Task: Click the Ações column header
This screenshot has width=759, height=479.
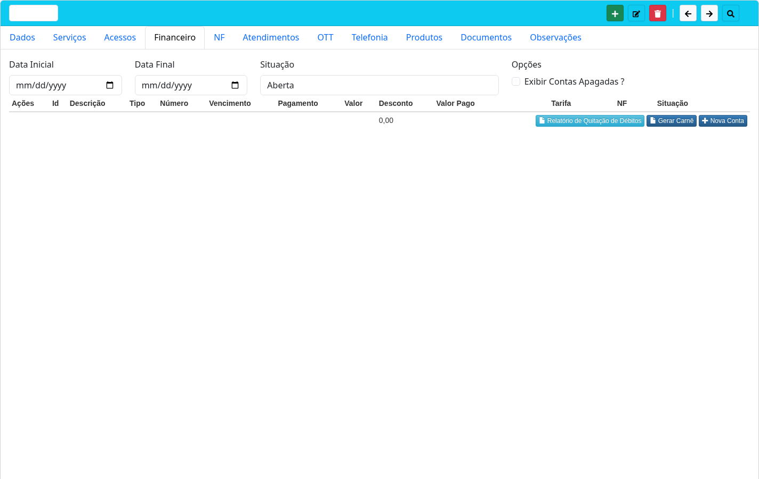Action: [x=23, y=103]
